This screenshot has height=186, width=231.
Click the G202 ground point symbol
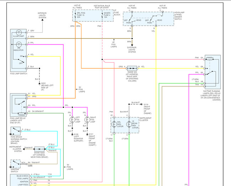tap(39, 84)
